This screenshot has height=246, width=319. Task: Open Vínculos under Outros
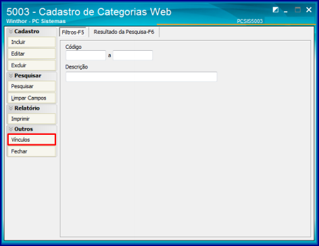click(x=32, y=140)
